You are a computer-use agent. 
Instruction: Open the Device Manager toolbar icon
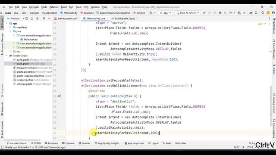(256, 13)
